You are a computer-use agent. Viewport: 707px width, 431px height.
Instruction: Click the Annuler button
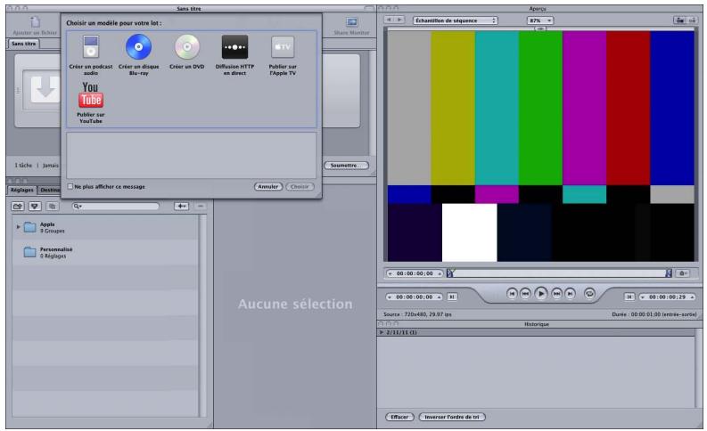point(268,187)
